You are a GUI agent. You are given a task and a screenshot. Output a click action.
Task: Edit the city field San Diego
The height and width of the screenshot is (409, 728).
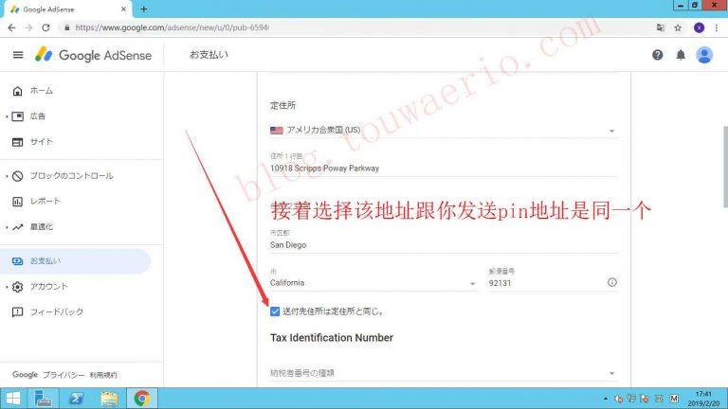click(444, 245)
